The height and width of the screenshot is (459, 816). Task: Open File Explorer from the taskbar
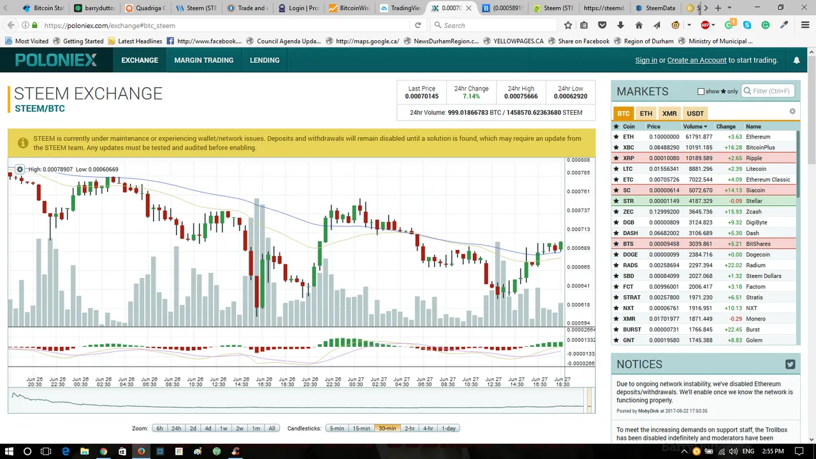coord(84,451)
